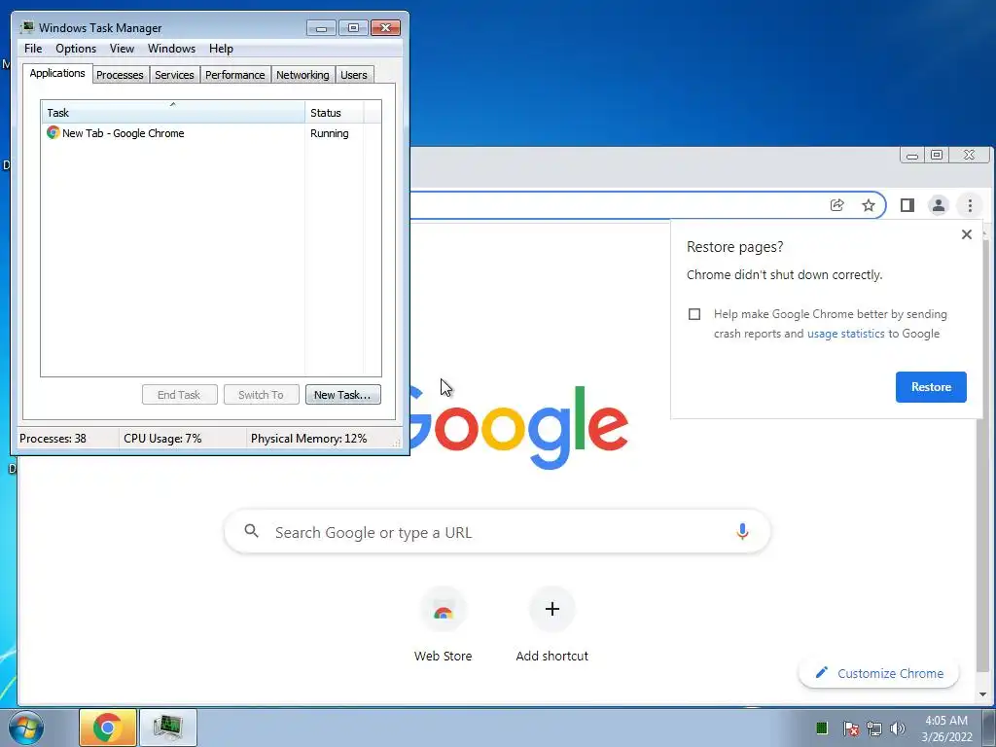Click the Chrome page vertical scrollbar
Screen dimensions: 996x747
point(984,457)
